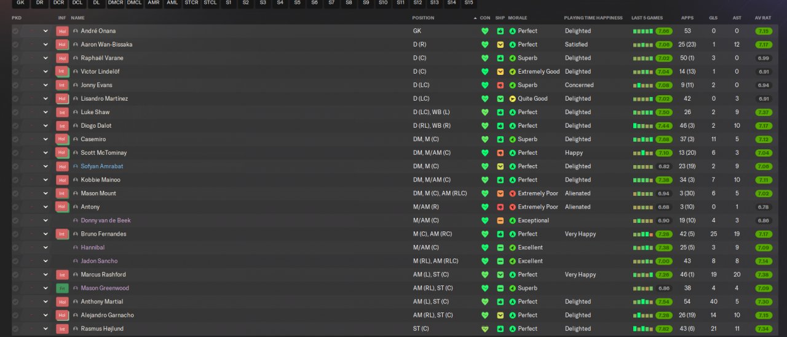Open Mason Greenwood's player profile link
Viewport: 787px width, 337px height.
[105, 288]
